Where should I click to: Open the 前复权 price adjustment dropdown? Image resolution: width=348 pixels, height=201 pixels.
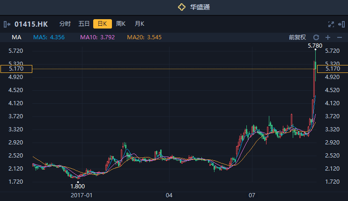click(297, 37)
